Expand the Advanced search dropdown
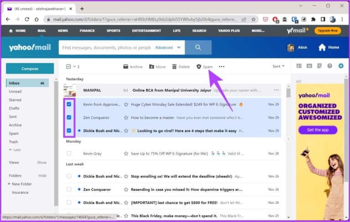350x222 pixels. tap(179, 47)
